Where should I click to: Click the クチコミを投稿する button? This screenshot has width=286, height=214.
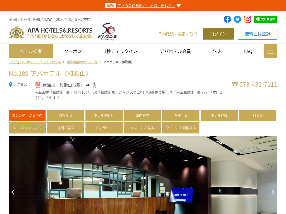pos(181,128)
